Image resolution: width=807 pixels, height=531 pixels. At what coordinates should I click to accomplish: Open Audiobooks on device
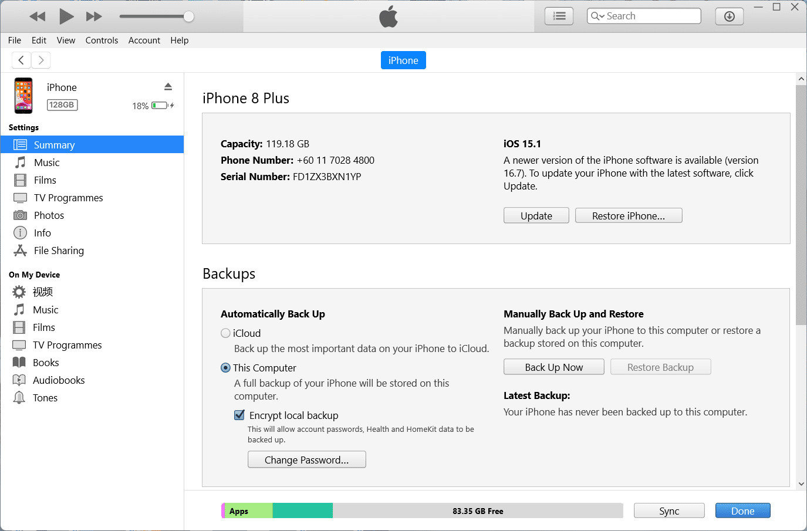click(92, 380)
